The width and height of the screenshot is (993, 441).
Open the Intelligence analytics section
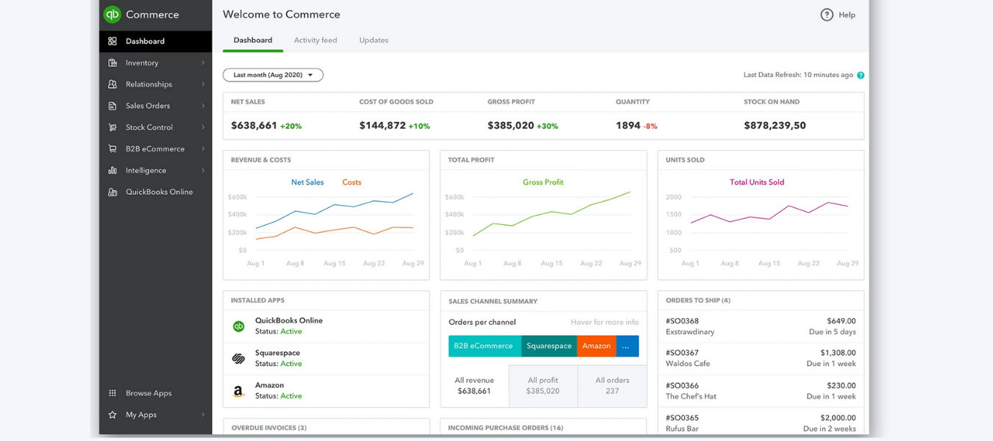point(147,170)
